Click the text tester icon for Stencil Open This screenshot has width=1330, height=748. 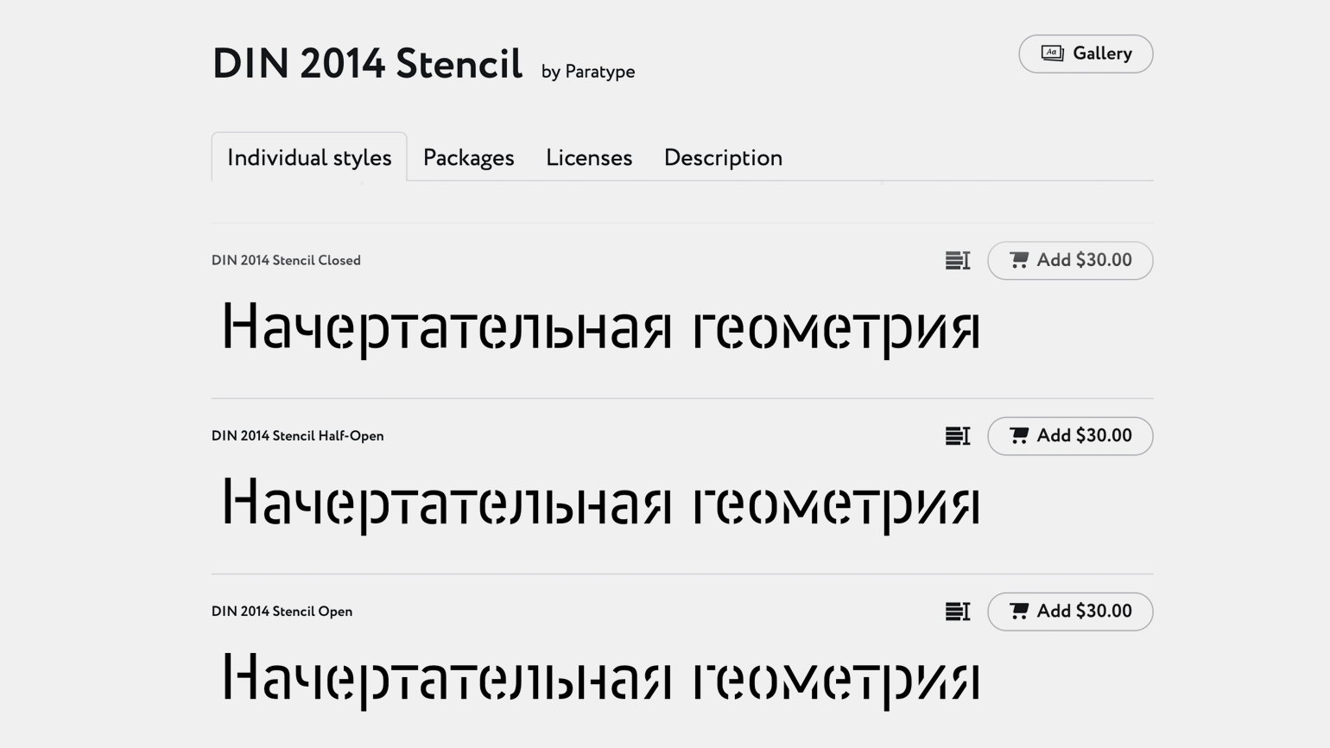click(x=958, y=612)
